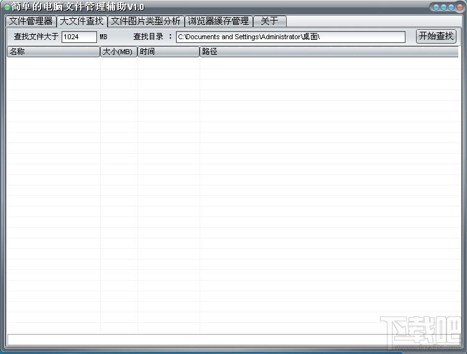This screenshot has width=467, height=354.
Task: Sort by the 路径 column header
Action: click(329, 52)
